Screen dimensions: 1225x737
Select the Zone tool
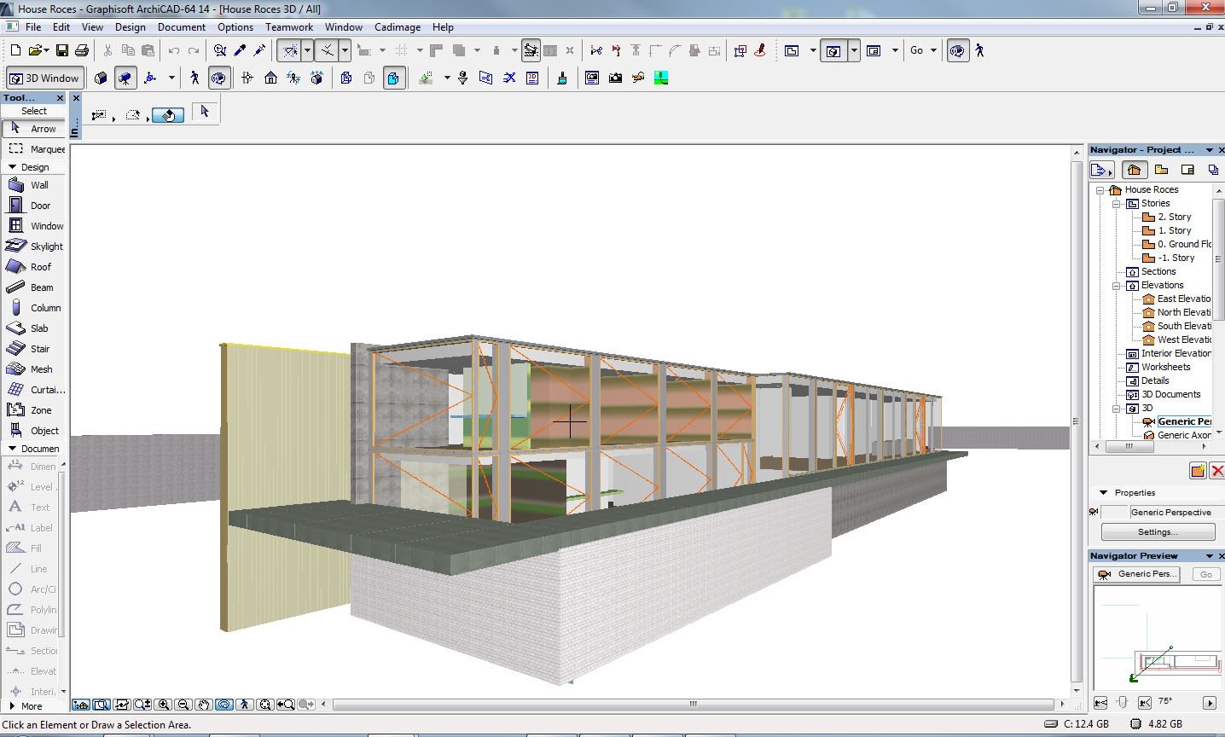click(34, 410)
